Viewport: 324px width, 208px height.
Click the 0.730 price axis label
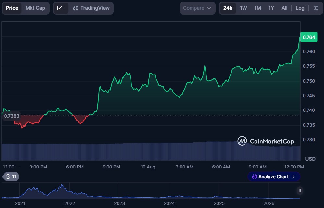pyautogui.click(x=309, y=140)
